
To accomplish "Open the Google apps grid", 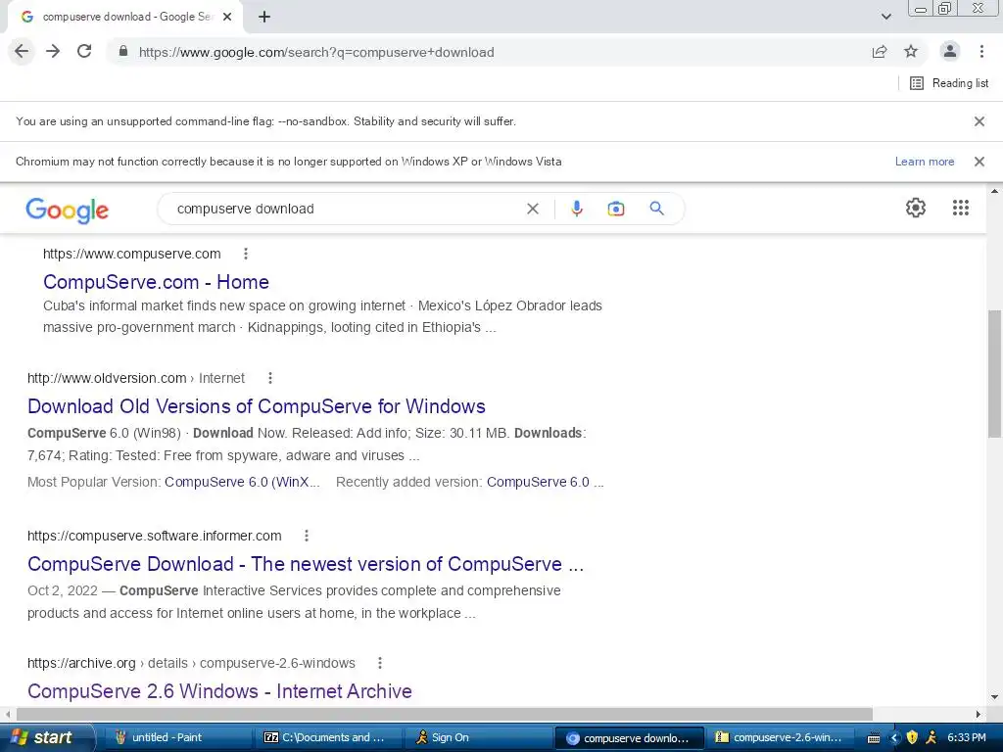I will coord(961,208).
